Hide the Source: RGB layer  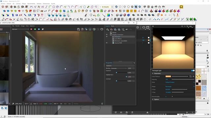click(107, 43)
